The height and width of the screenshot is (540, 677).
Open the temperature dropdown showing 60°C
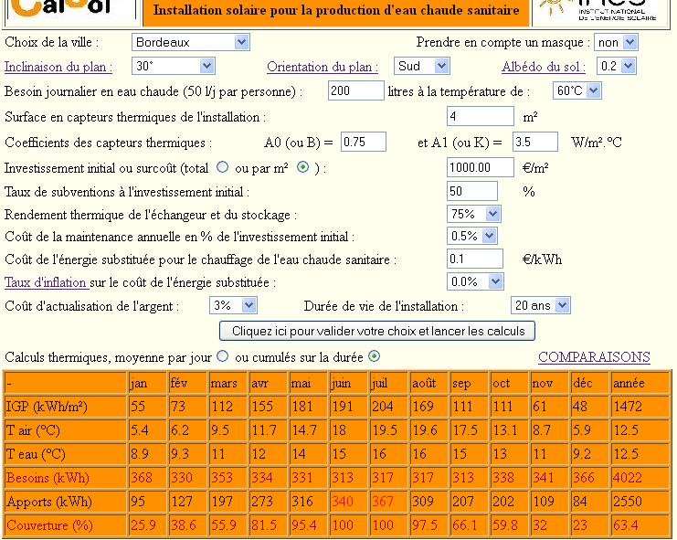point(577,90)
